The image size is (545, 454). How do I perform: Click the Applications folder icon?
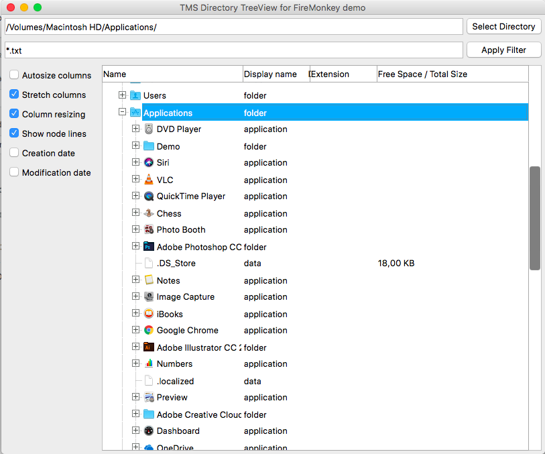[x=135, y=112]
